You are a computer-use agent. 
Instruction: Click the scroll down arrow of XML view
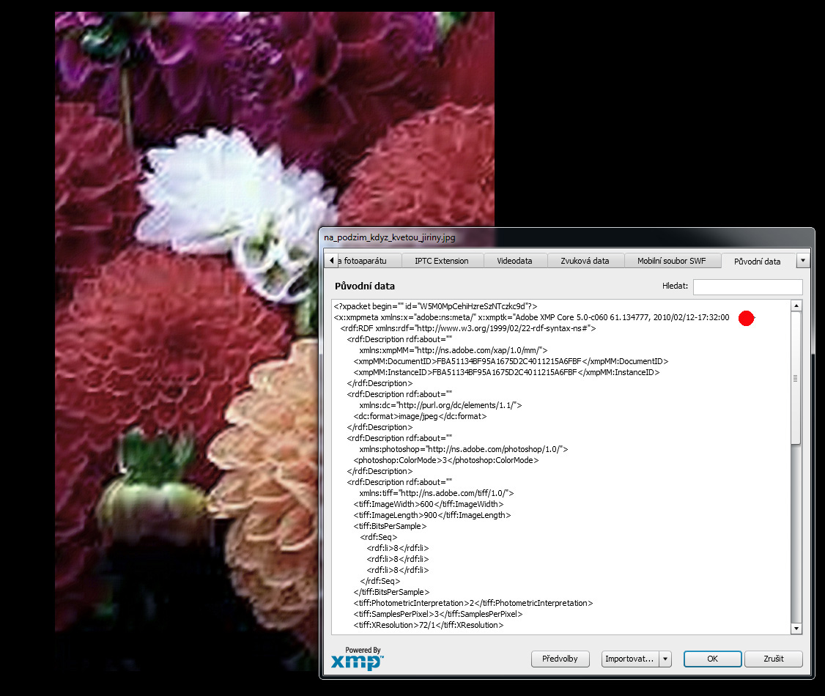[796, 628]
